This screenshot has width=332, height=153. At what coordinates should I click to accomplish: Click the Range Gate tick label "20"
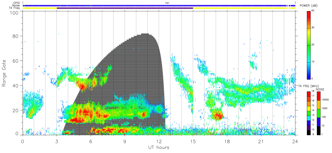16,110
